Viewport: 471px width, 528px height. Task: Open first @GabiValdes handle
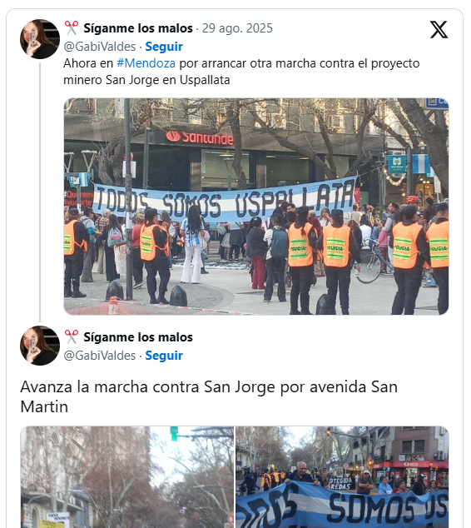click(100, 47)
